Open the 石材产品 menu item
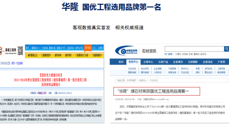The image size is (229, 129). coord(163,62)
